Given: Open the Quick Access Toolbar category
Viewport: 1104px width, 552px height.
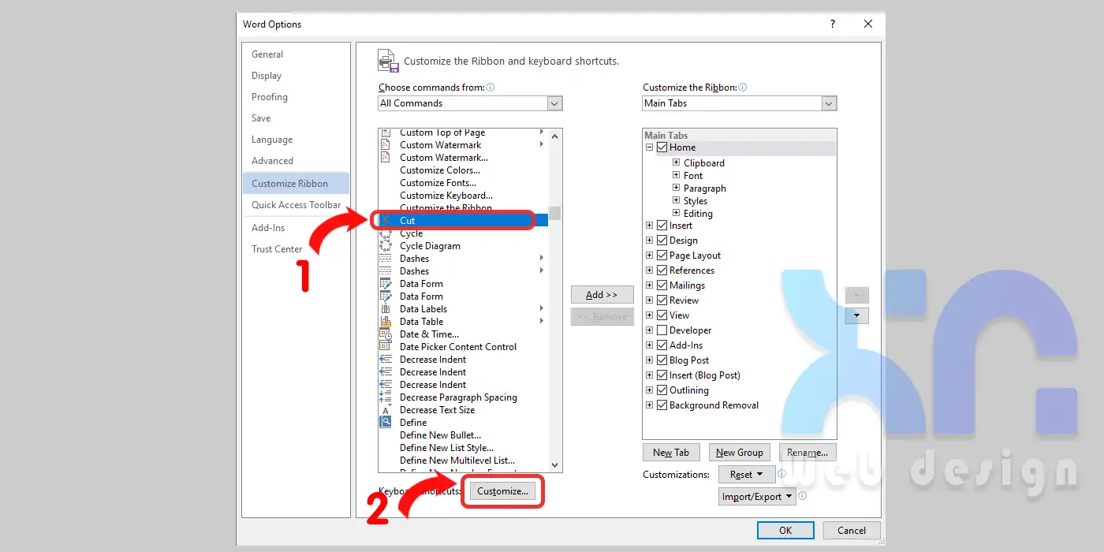Looking at the screenshot, I should [x=296, y=205].
